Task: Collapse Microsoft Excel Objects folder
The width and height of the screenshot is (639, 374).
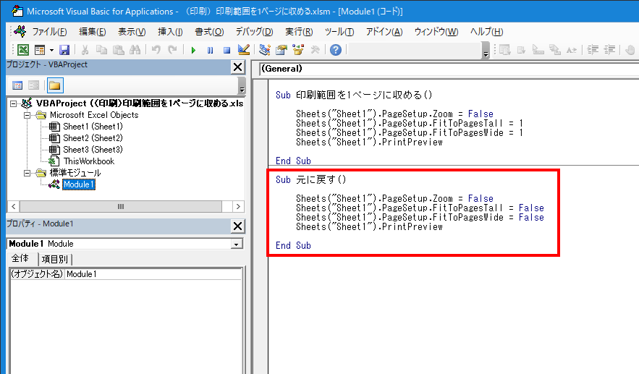Action: click(27, 115)
